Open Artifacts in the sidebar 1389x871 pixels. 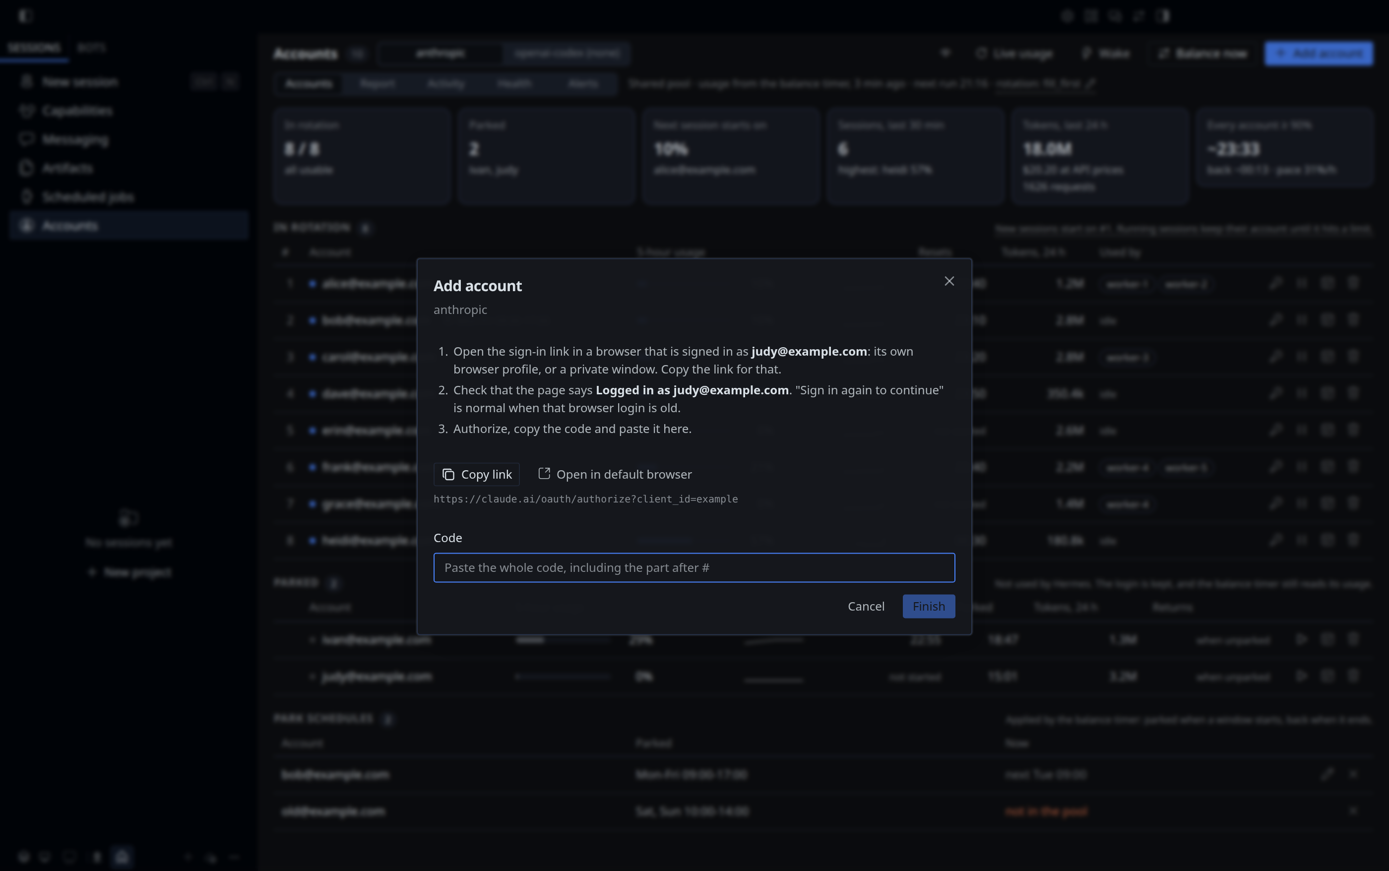coord(129,168)
